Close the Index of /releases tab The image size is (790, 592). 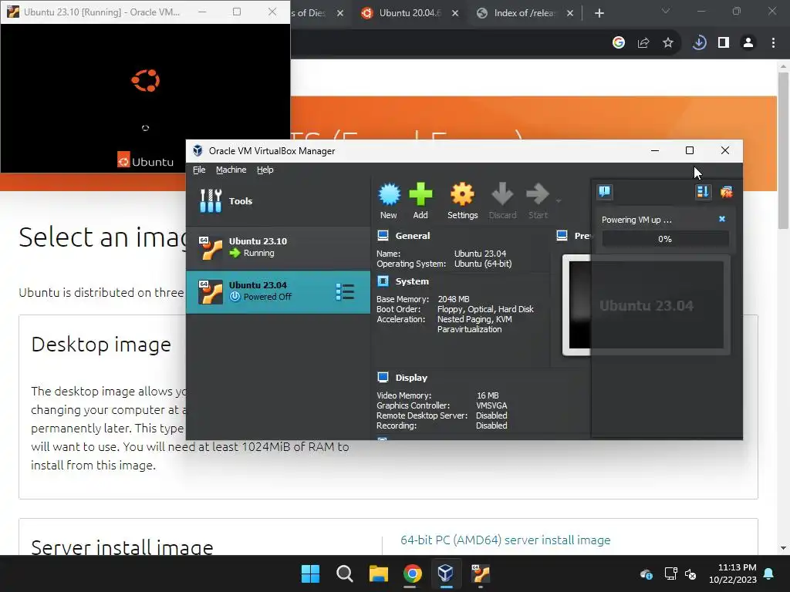570,13
